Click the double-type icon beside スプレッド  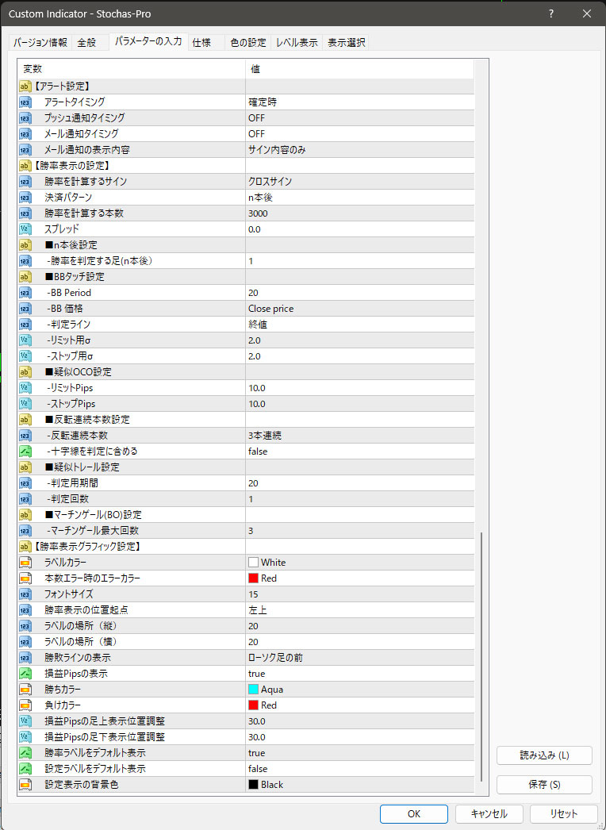(25, 229)
